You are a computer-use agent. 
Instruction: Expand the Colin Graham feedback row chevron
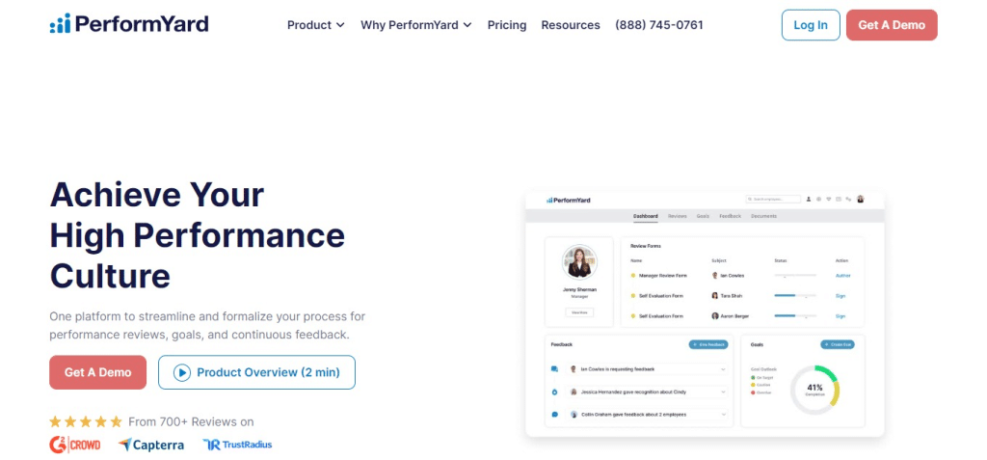pos(723,415)
